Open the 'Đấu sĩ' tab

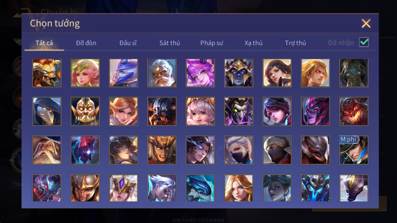point(128,43)
